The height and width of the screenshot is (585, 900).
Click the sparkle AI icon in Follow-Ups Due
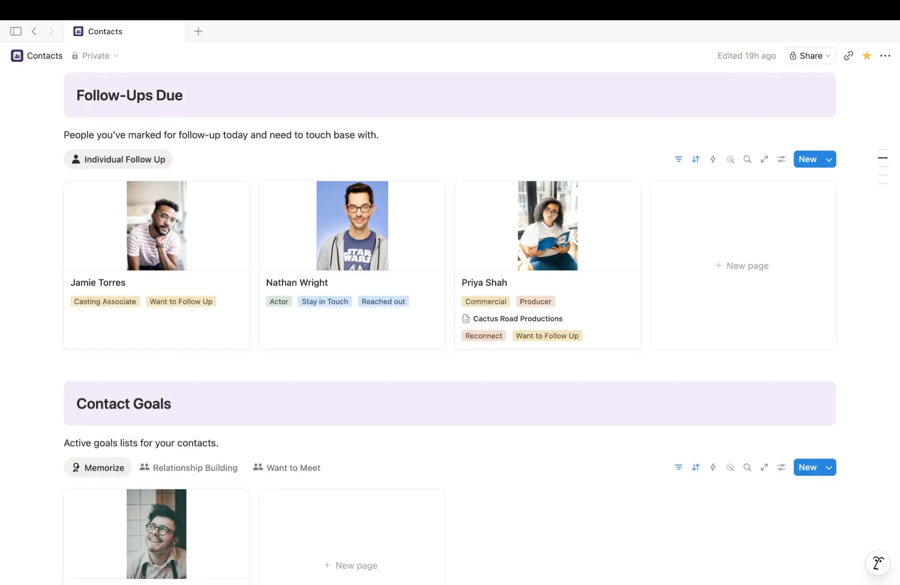point(730,159)
